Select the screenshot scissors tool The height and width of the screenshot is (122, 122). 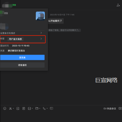pyautogui.click(x=10, y=108)
